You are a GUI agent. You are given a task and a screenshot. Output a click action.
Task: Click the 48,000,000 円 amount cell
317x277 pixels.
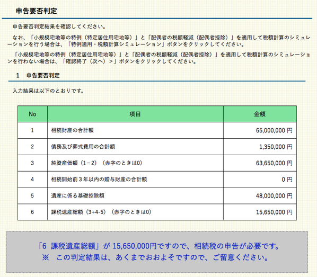coord(260,196)
